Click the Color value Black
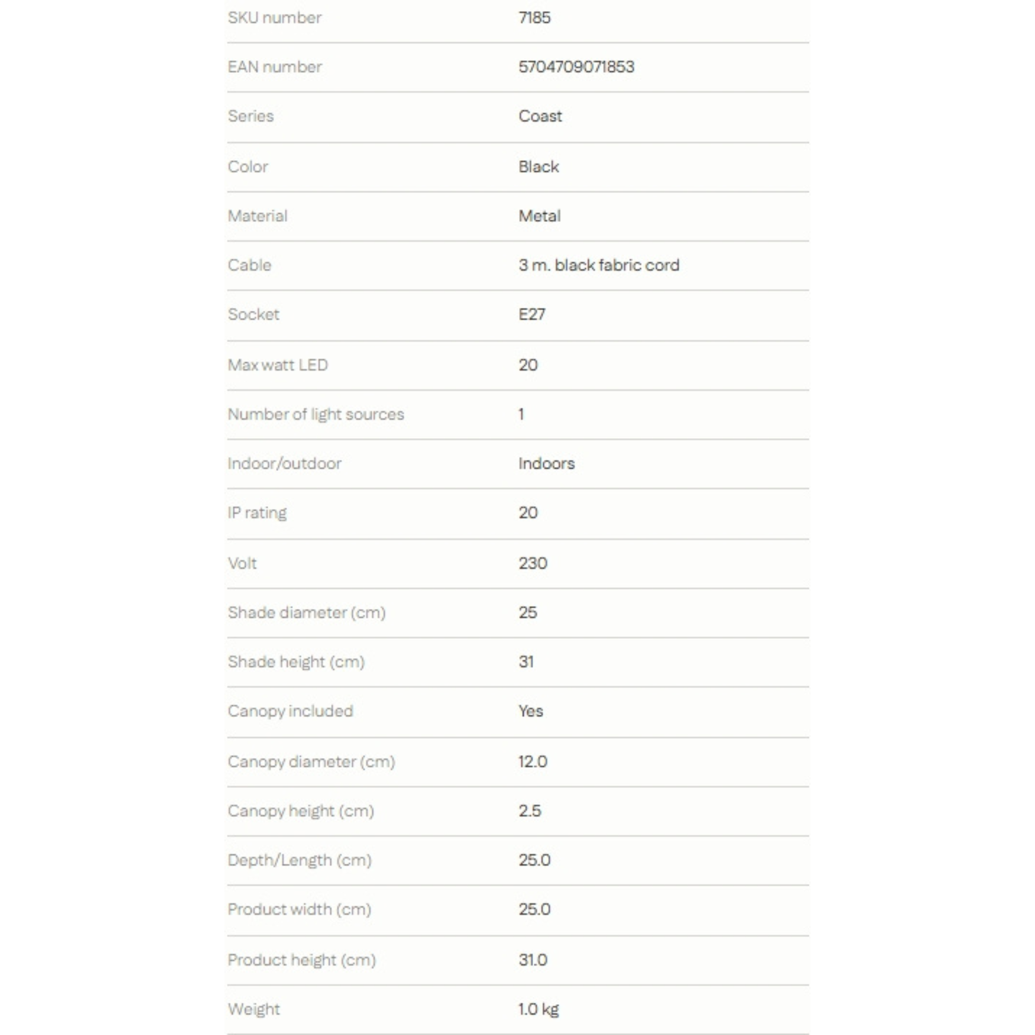Image resolution: width=1035 pixels, height=1035 pixels. coord(538,167)
